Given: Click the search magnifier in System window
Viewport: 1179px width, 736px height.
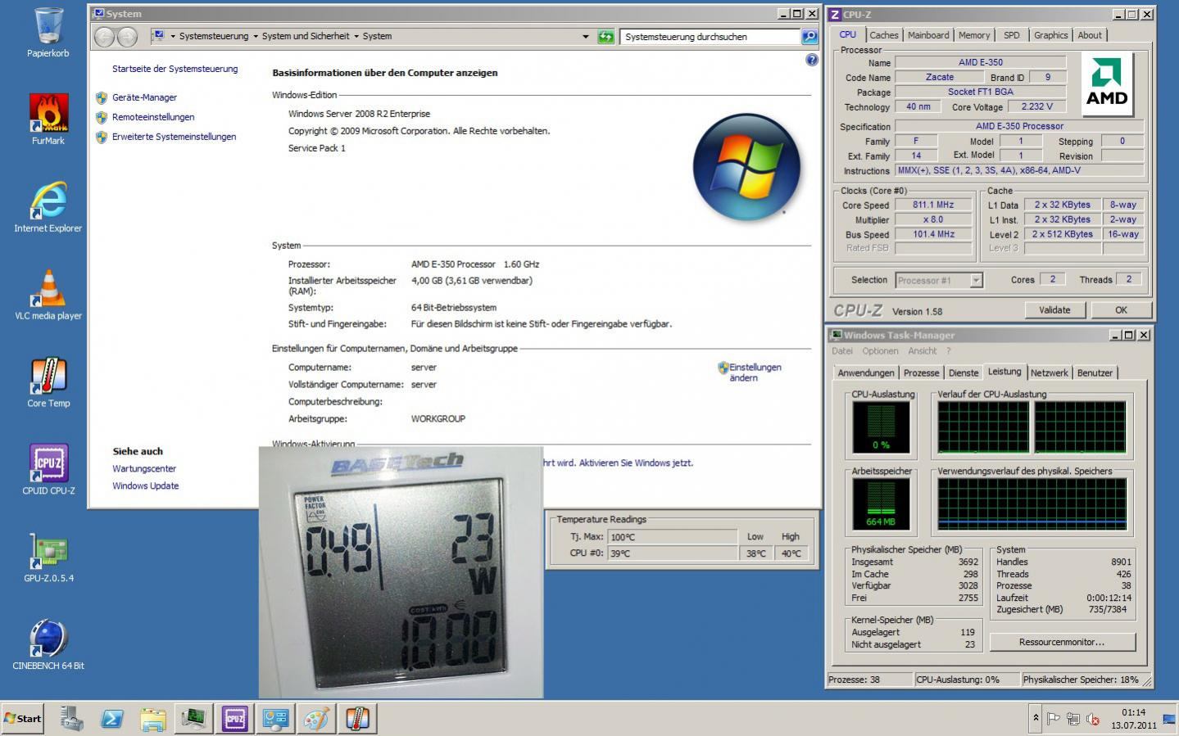Looking at the screenshot, I should pyautogui.click(x=809, y=36).
